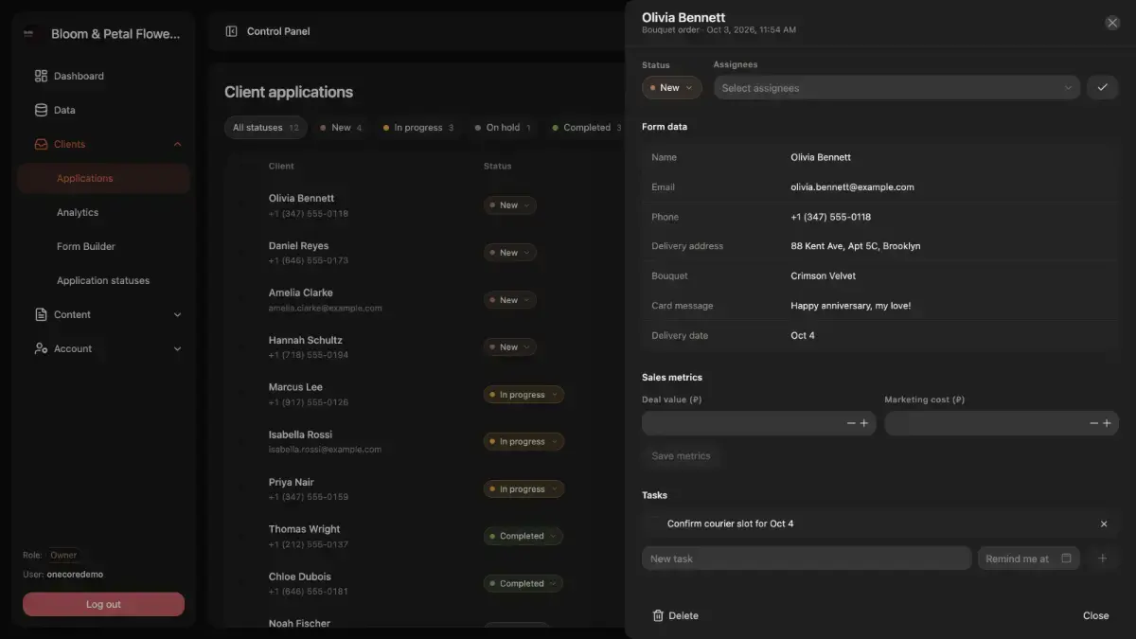Open Applications in the sidebar

103,178
